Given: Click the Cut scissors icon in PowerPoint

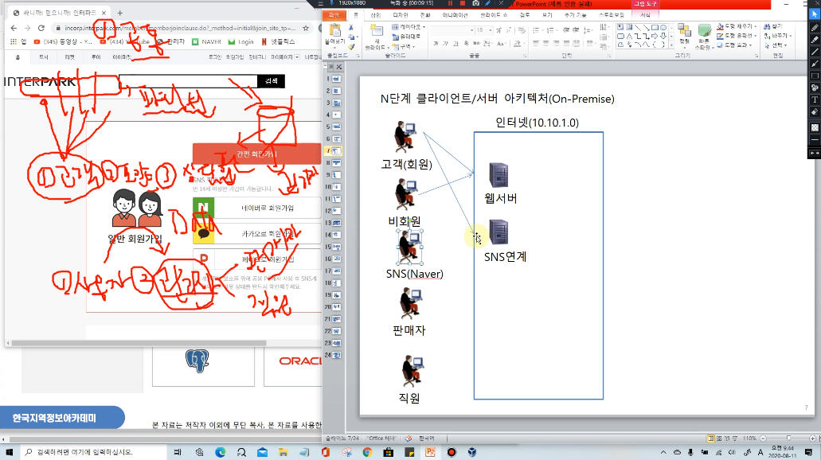Looking at the screenshot, I should 351,27.
